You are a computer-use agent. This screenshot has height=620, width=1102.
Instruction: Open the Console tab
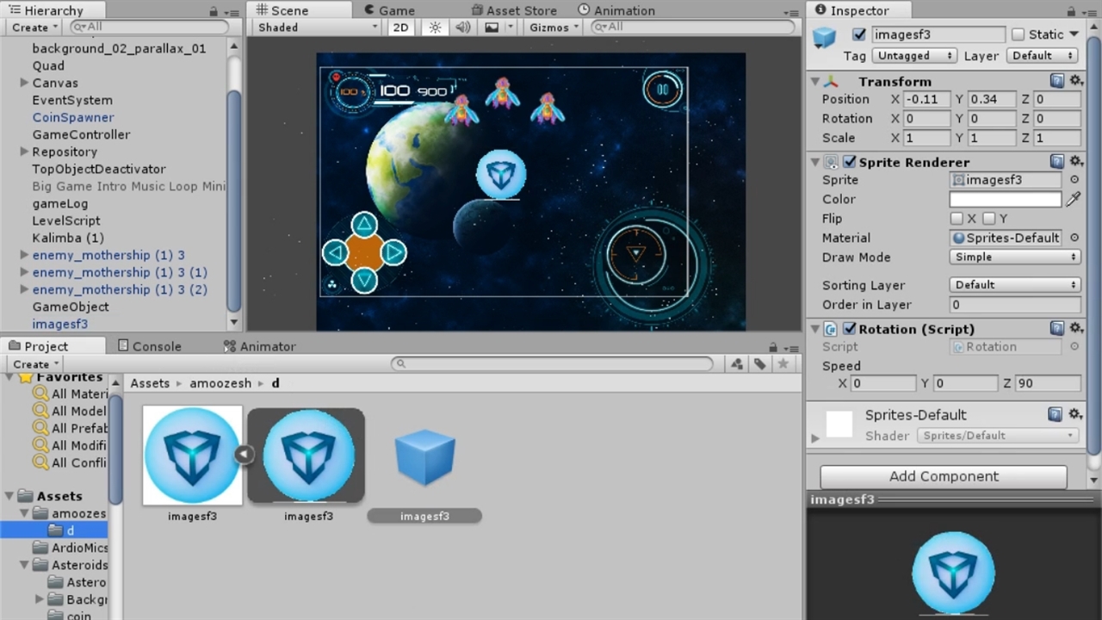[x=149, y=346]
